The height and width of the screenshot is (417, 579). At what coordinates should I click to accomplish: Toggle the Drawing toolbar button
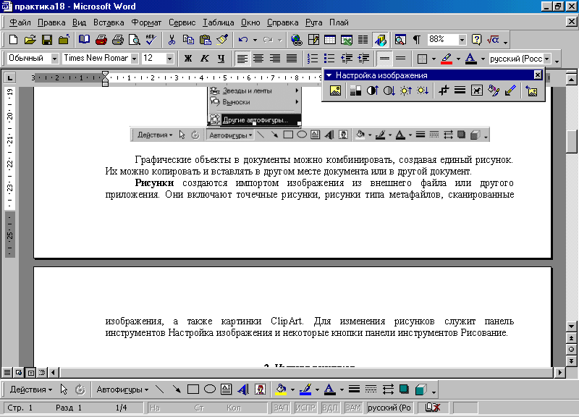pos(381,40)
